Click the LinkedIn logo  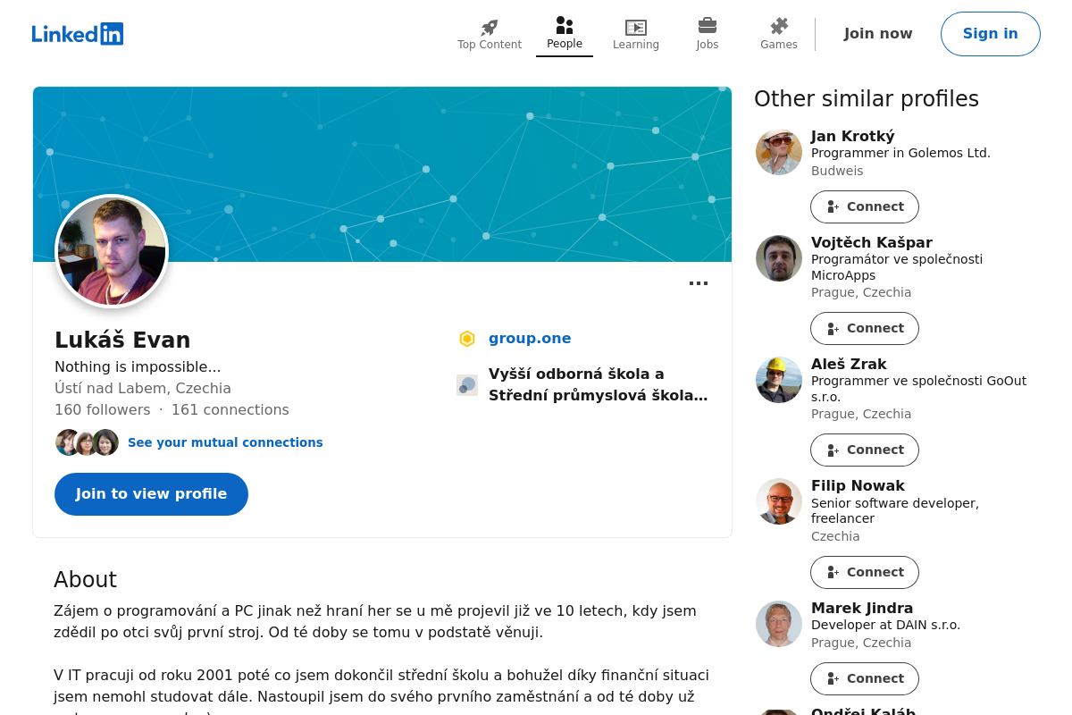[x=78, y=34]
